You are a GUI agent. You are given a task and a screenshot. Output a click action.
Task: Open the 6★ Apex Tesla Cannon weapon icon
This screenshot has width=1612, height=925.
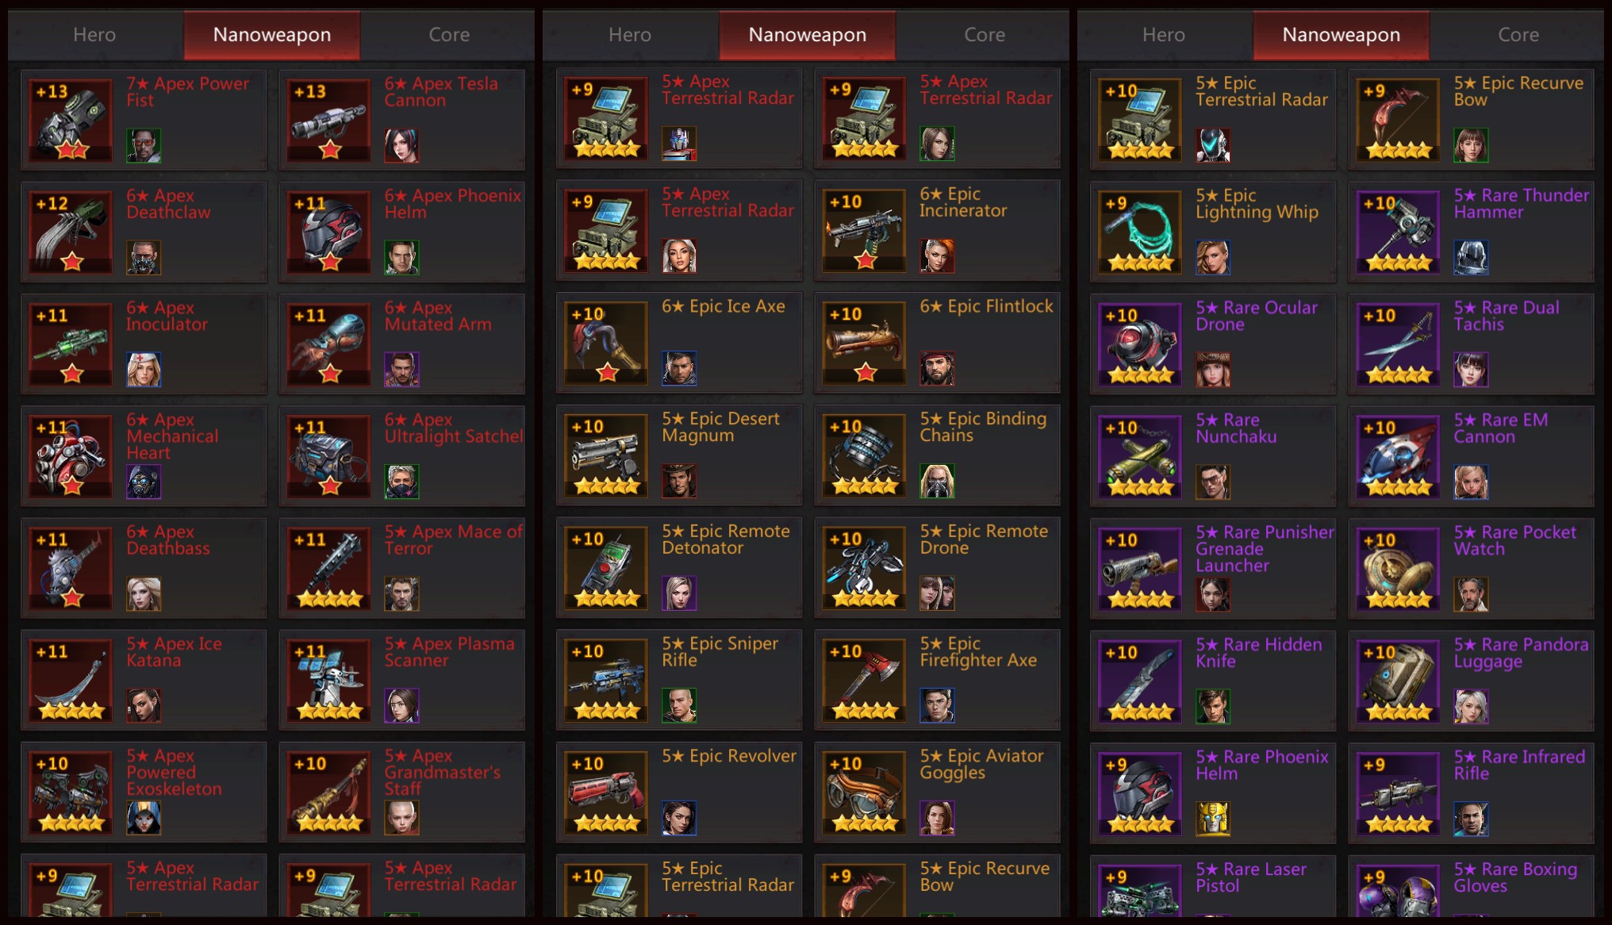coord(328,120)
